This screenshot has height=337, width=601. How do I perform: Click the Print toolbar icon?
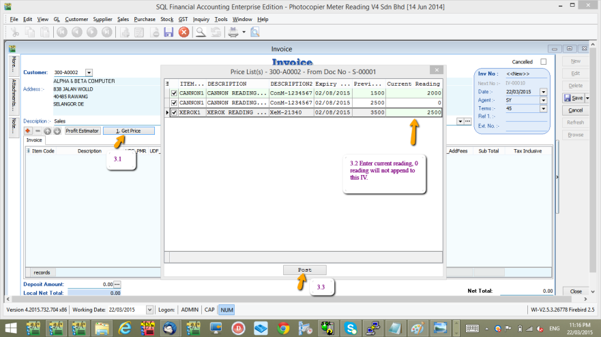[233, 32]
